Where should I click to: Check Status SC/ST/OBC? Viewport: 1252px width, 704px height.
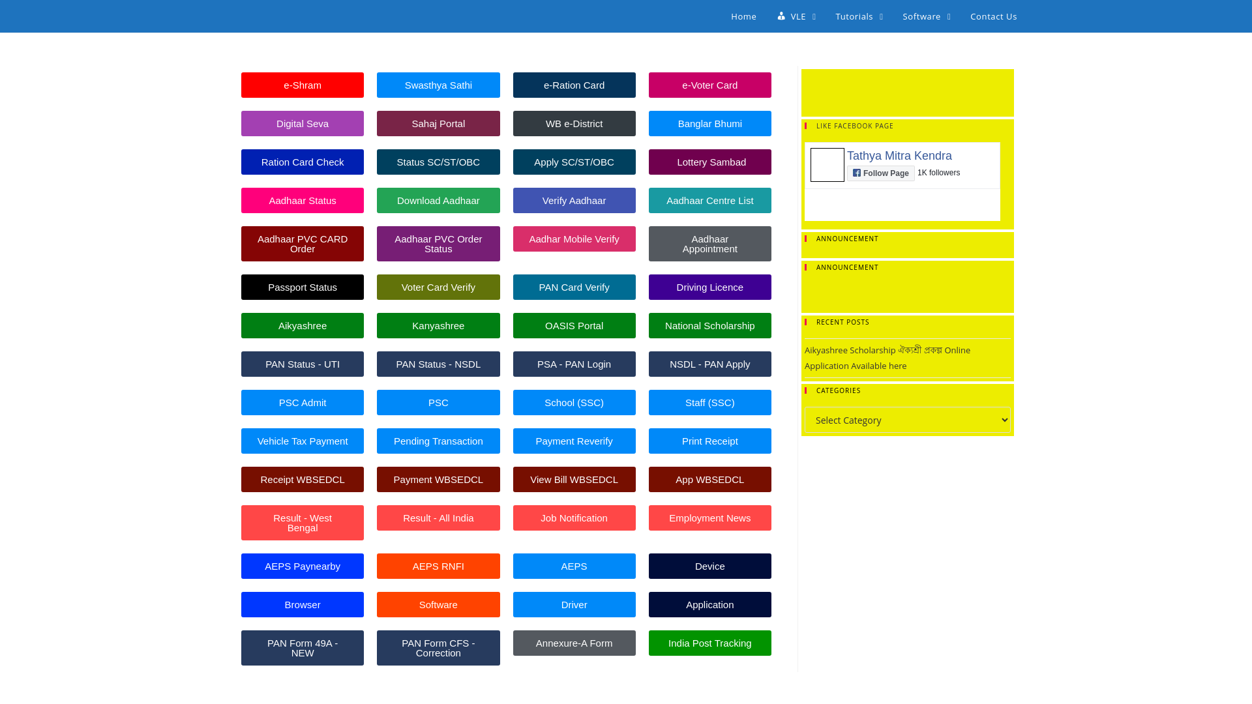tap(438, 162)
